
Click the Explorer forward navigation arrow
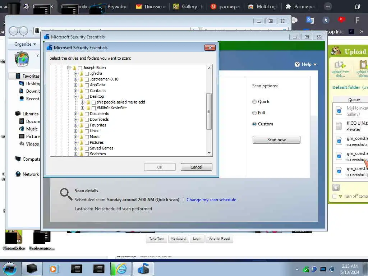[x=23, y=31]
